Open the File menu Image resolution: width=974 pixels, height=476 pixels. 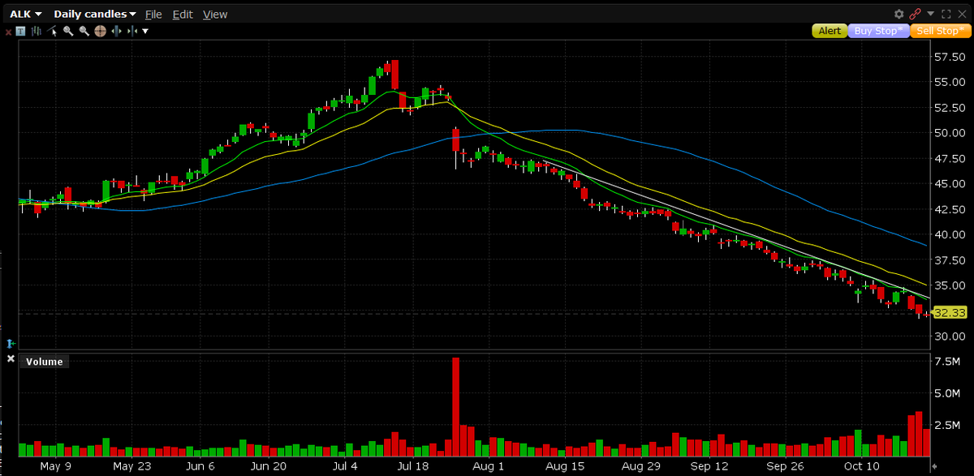pos(153,15)
